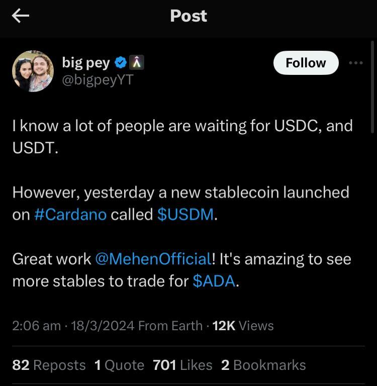Click the 2:06 am timestamp
The height and width of the screenshot is (386, 377).
[36, 326]
